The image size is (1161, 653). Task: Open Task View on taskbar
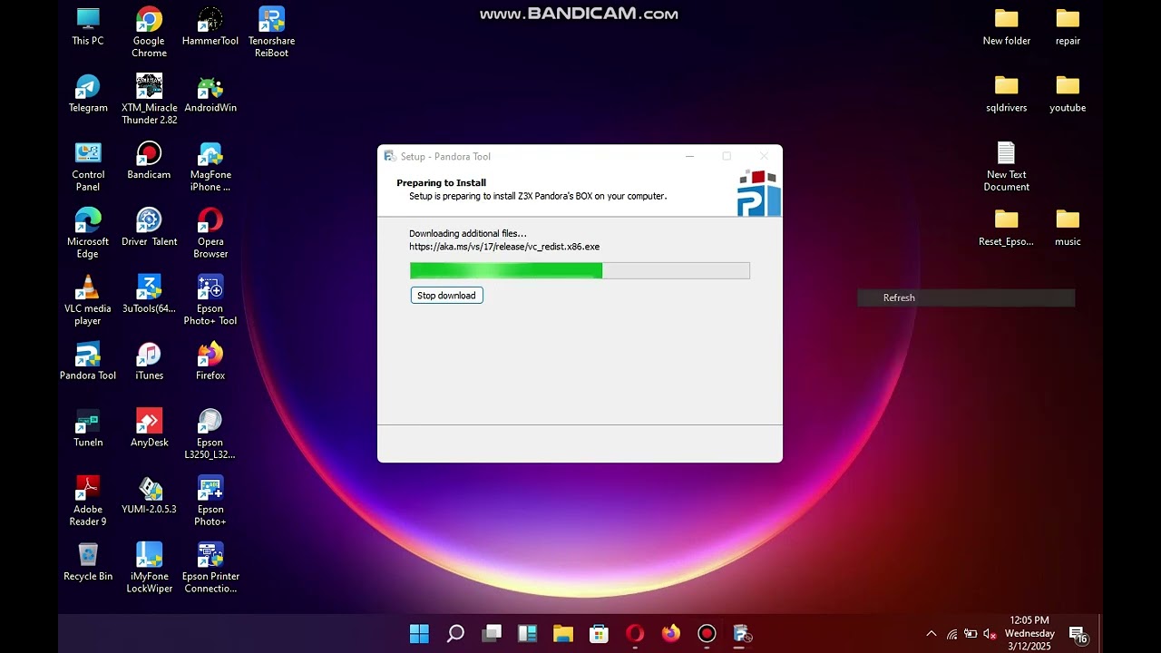point(492,633)
